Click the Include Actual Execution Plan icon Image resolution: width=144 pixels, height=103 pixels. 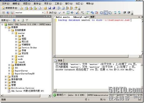[x=88, y=13]
